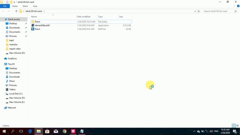The height and width of the screenshot is (135, 240).
Task: Open Microsoft Store from the taskbar
Action: pyautogui.click(x=47, y=131)
